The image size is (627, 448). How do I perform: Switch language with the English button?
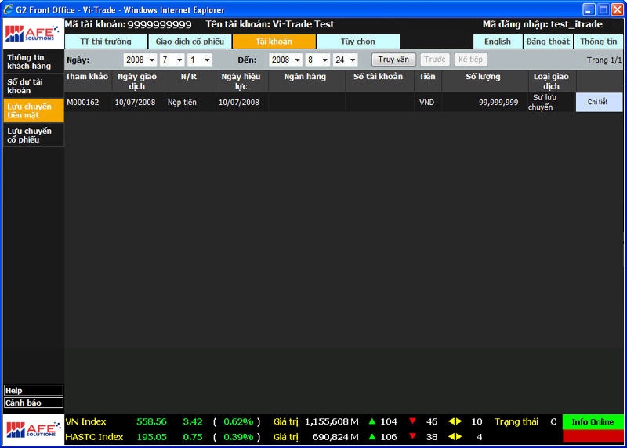pyautogui.click(x=497, y=42)
